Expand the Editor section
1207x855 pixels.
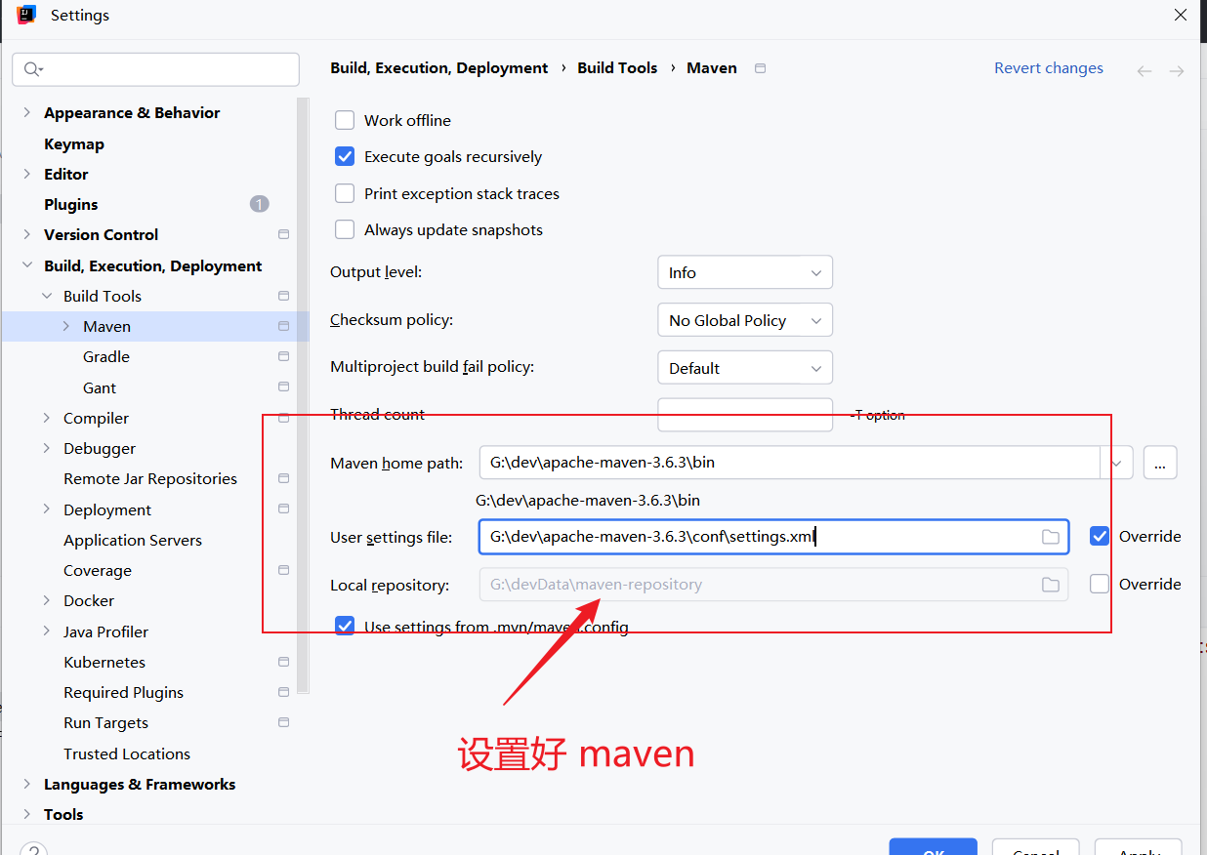[27, 174]
